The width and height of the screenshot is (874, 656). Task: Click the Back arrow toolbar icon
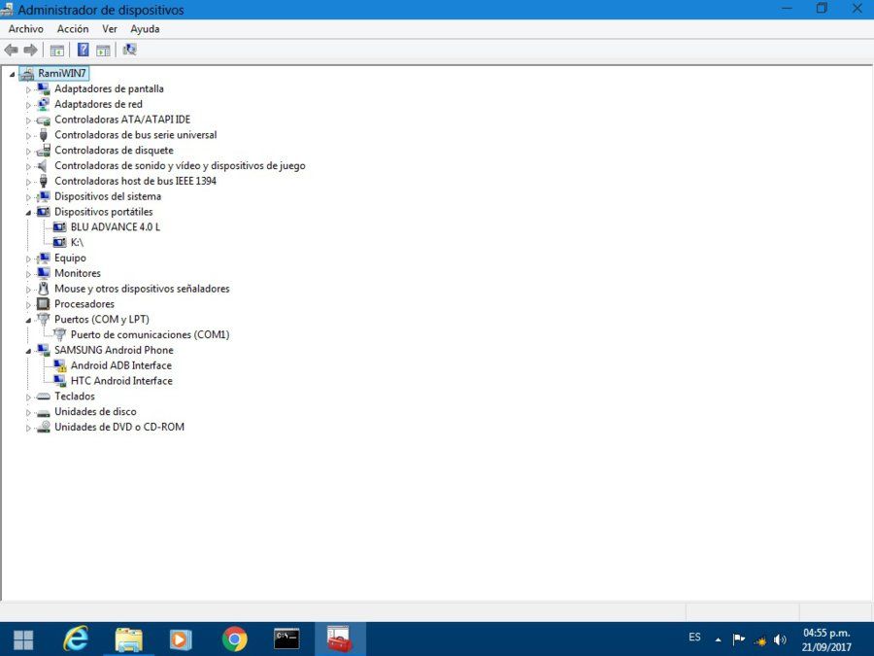(11, 51)
